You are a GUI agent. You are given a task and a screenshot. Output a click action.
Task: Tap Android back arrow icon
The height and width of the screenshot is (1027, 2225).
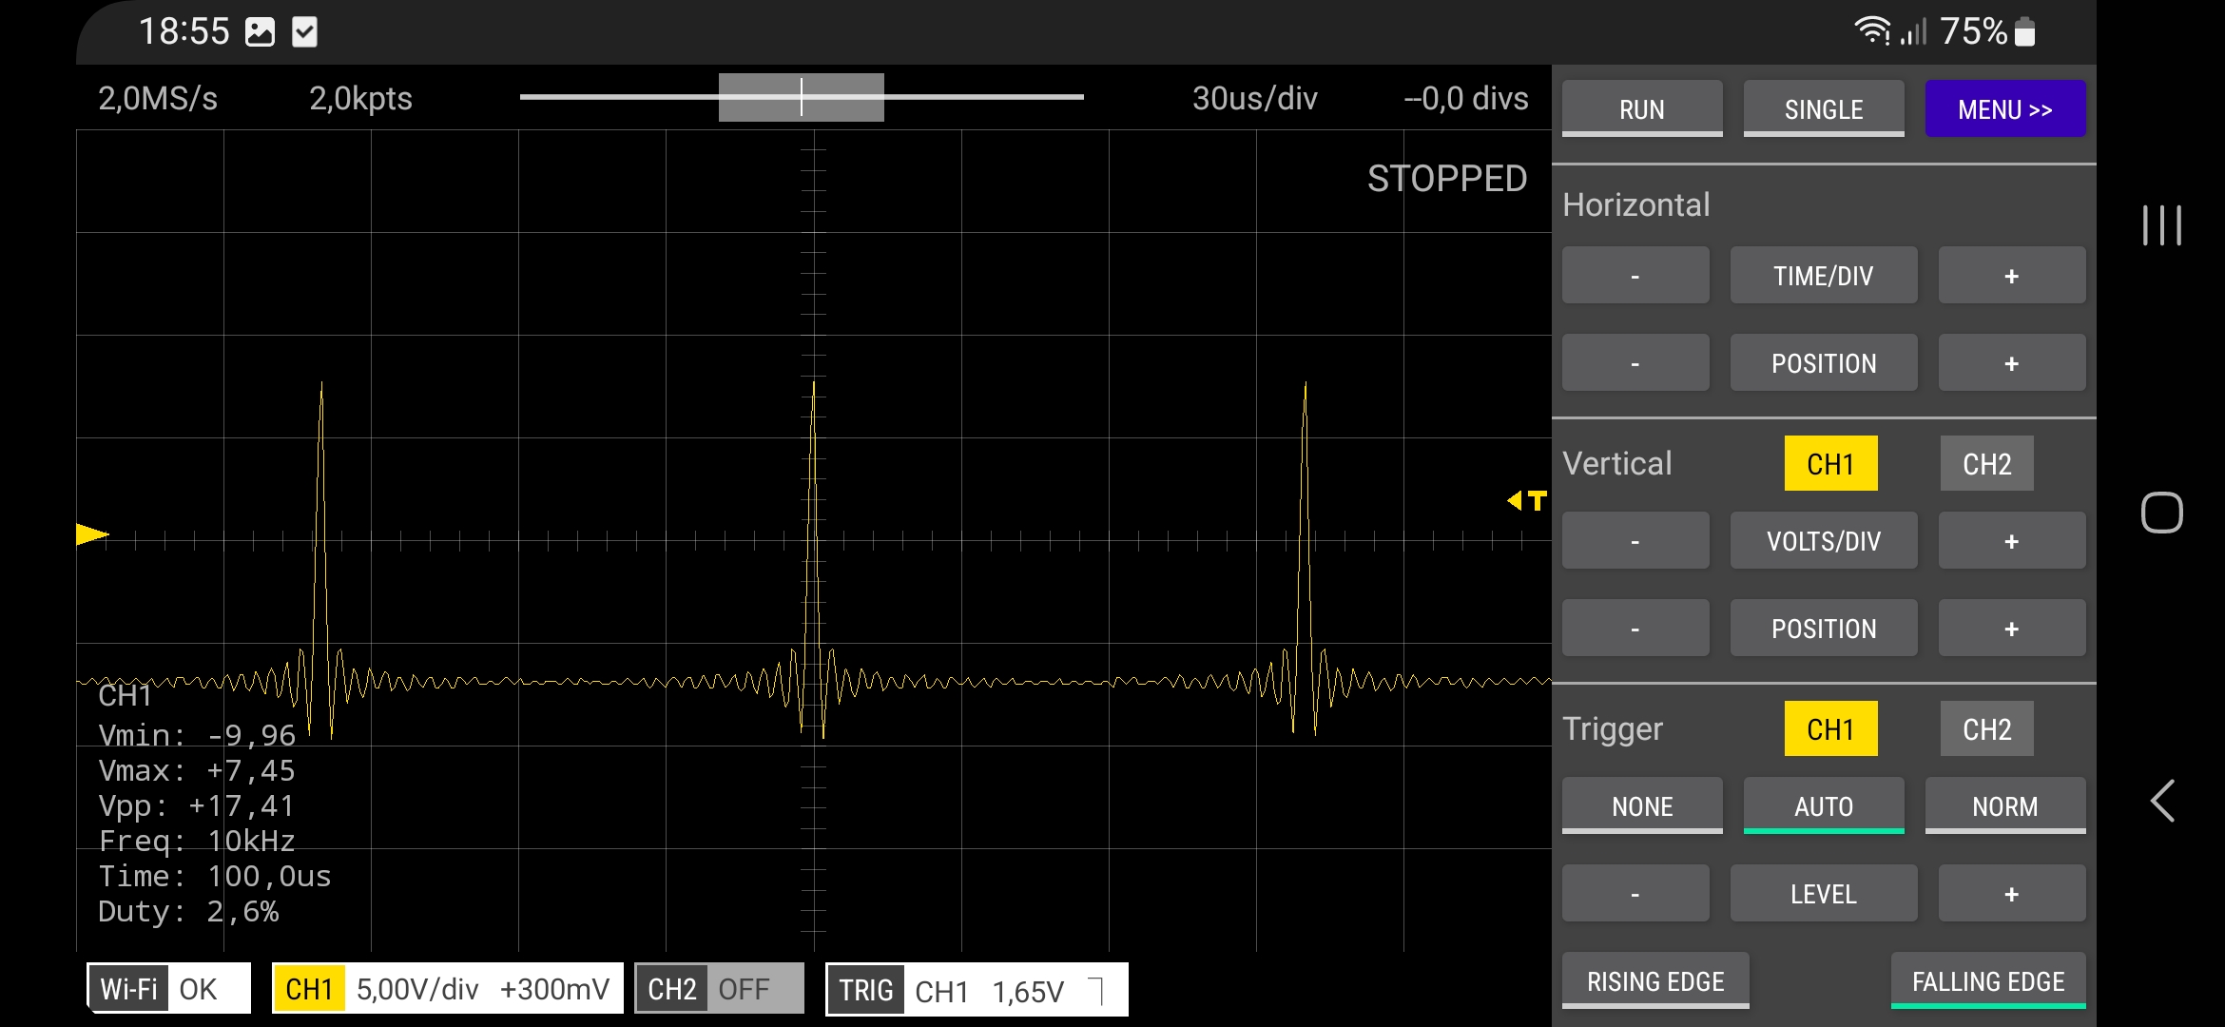(x=2162, y=801)
